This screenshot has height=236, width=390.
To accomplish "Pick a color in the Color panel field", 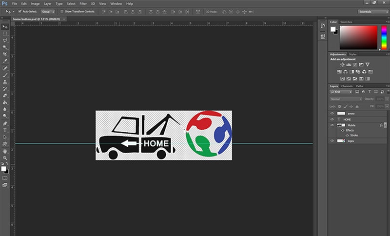I will click(358, 38).
